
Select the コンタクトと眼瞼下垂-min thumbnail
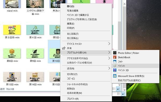[x=35, y=4]
